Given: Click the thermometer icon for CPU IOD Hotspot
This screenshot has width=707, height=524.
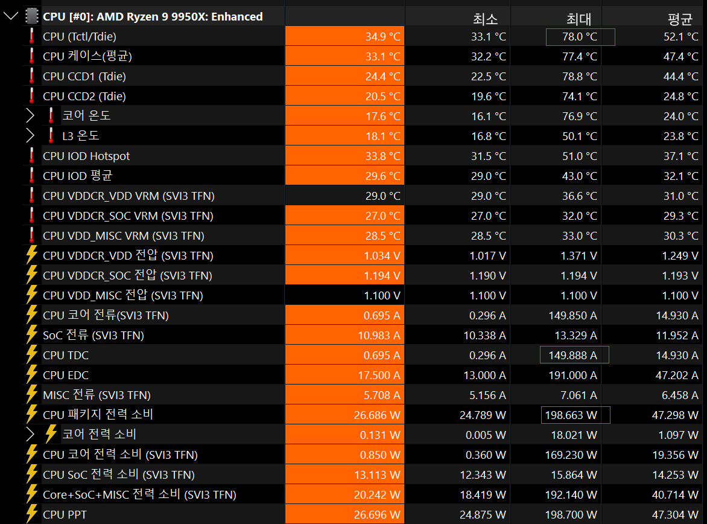Looking at the screenshot, I should click(x=31, y=156).
